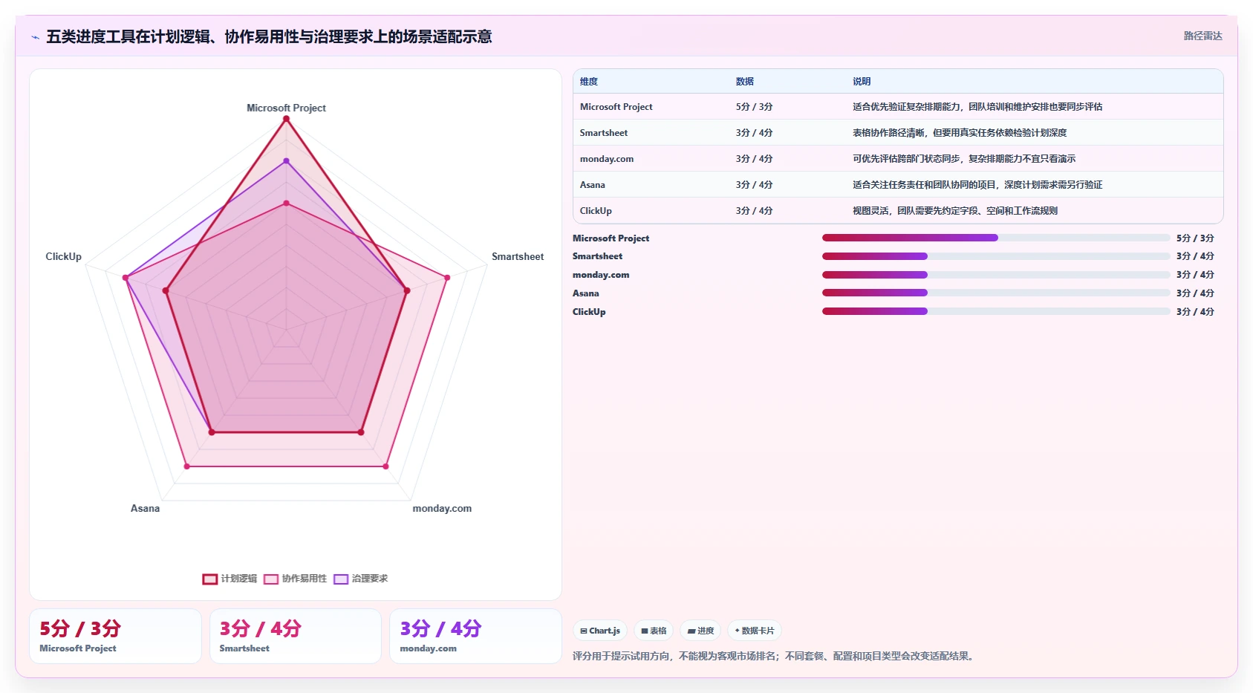The width and height of the screenshot is (1253, 693).
Task: Click the 数据卡片 chip
Action: tap(755, 631)
